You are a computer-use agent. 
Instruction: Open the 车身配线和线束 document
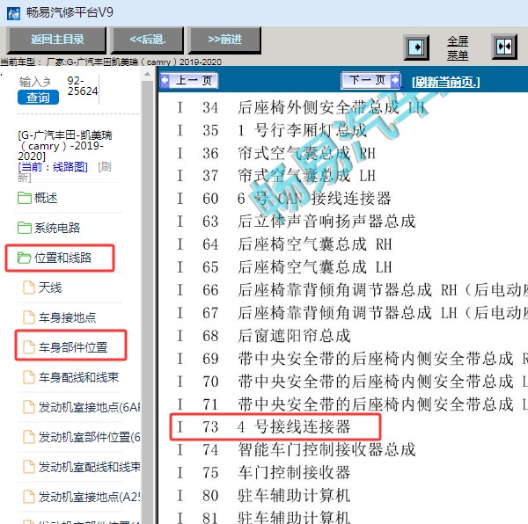(79, 377)
